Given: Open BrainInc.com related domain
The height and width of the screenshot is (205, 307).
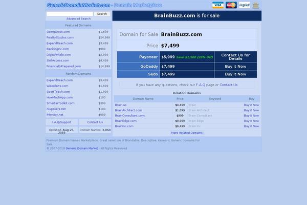Looking at the screenshot, I should click(x=124, y=127).
